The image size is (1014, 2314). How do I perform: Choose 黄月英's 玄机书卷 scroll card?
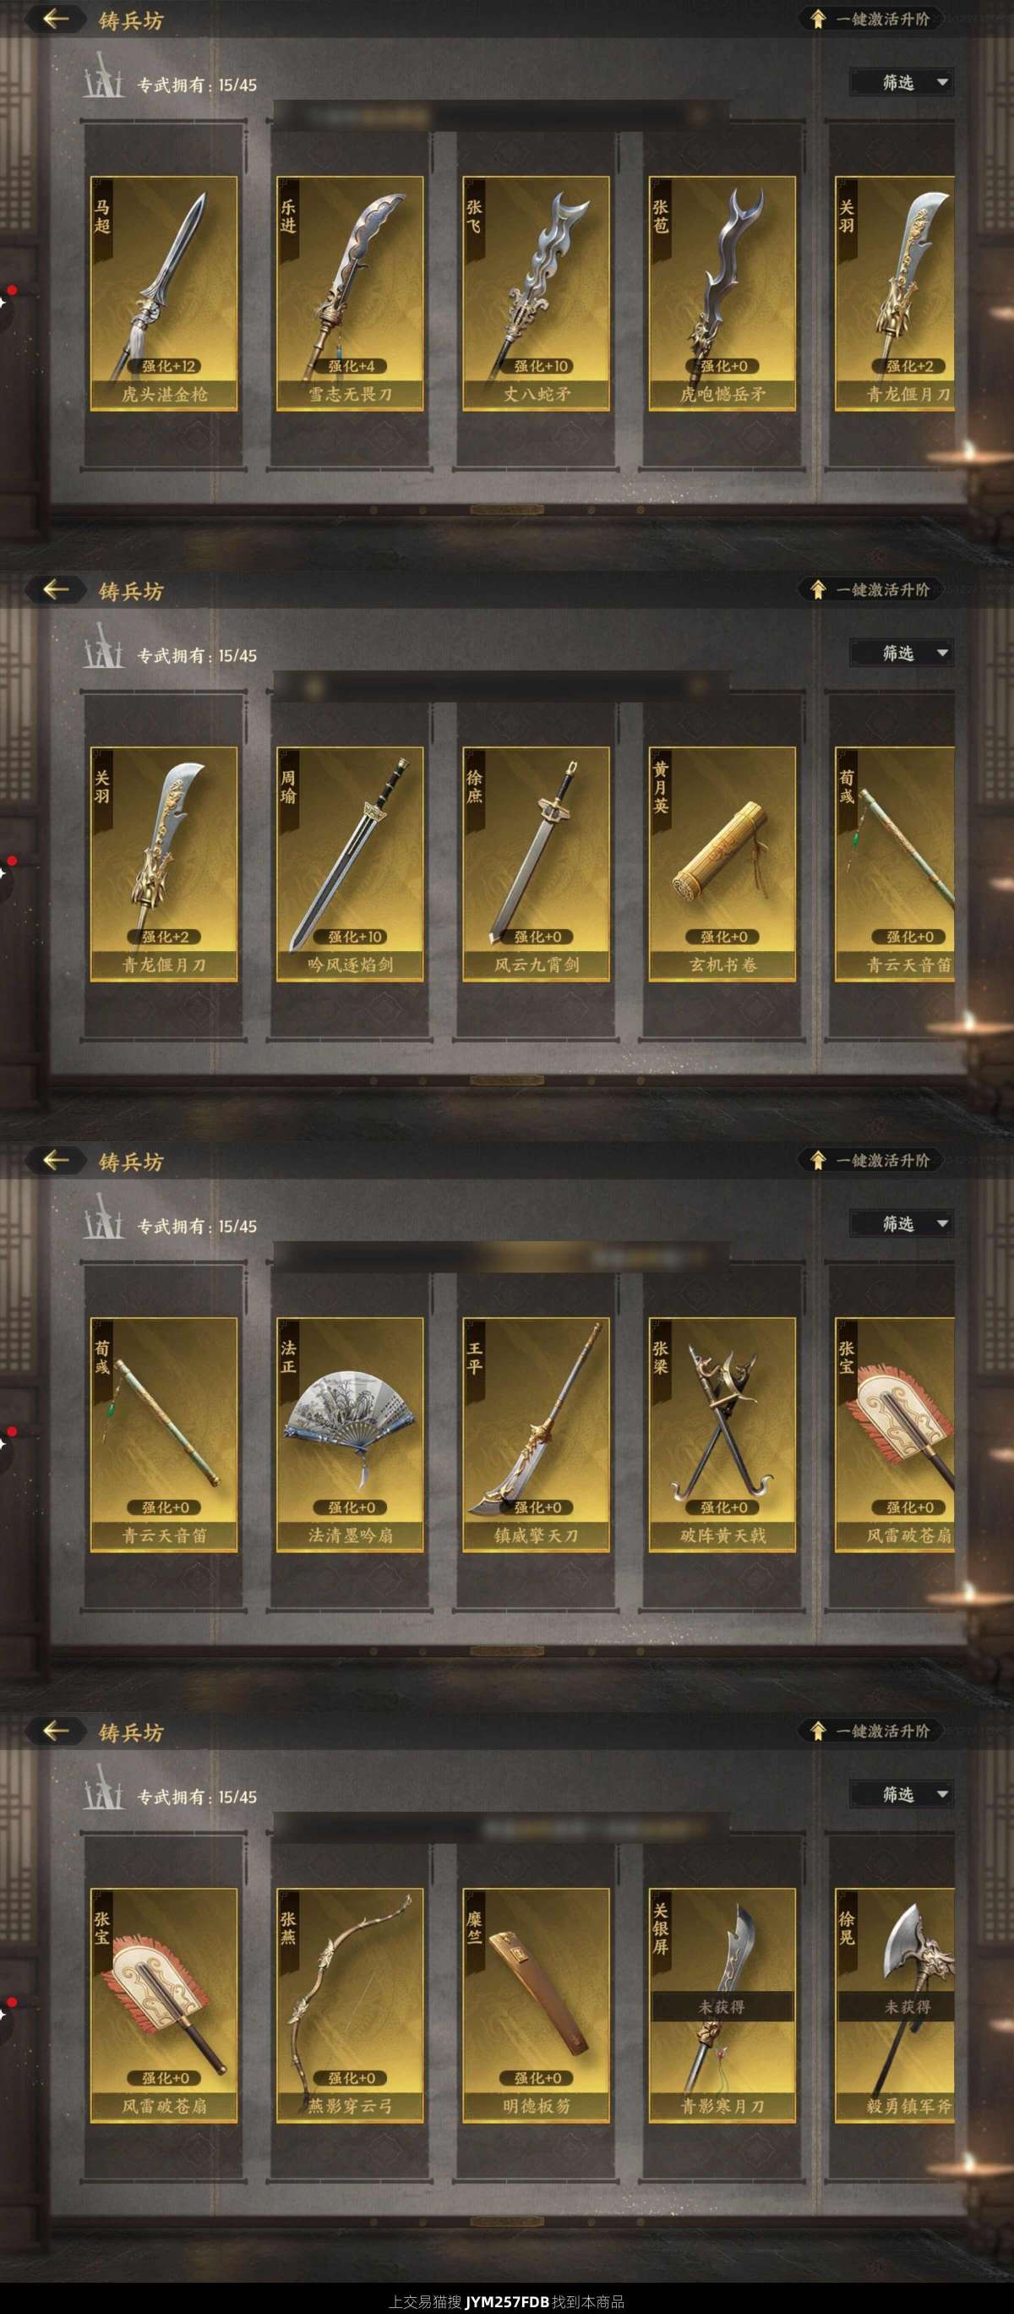(722, 864)
